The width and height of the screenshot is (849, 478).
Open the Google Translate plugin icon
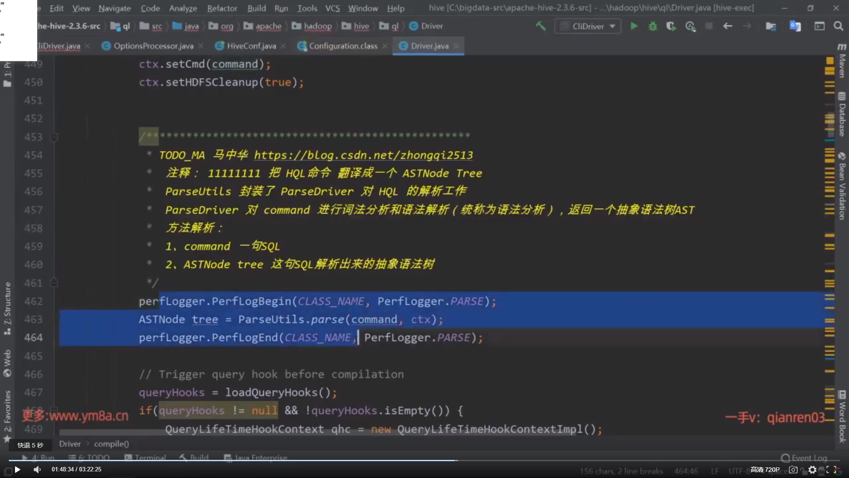tap(795, 26)
